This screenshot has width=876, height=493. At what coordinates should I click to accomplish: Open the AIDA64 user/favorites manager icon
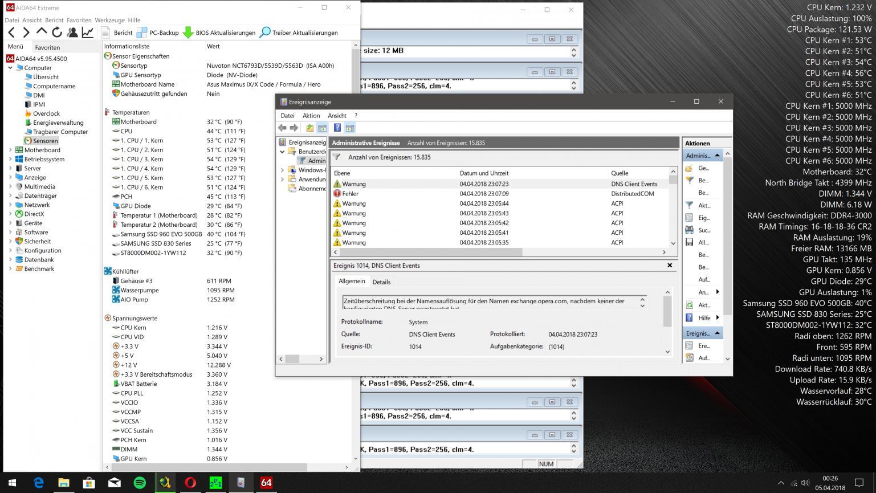tap(72, 32)
